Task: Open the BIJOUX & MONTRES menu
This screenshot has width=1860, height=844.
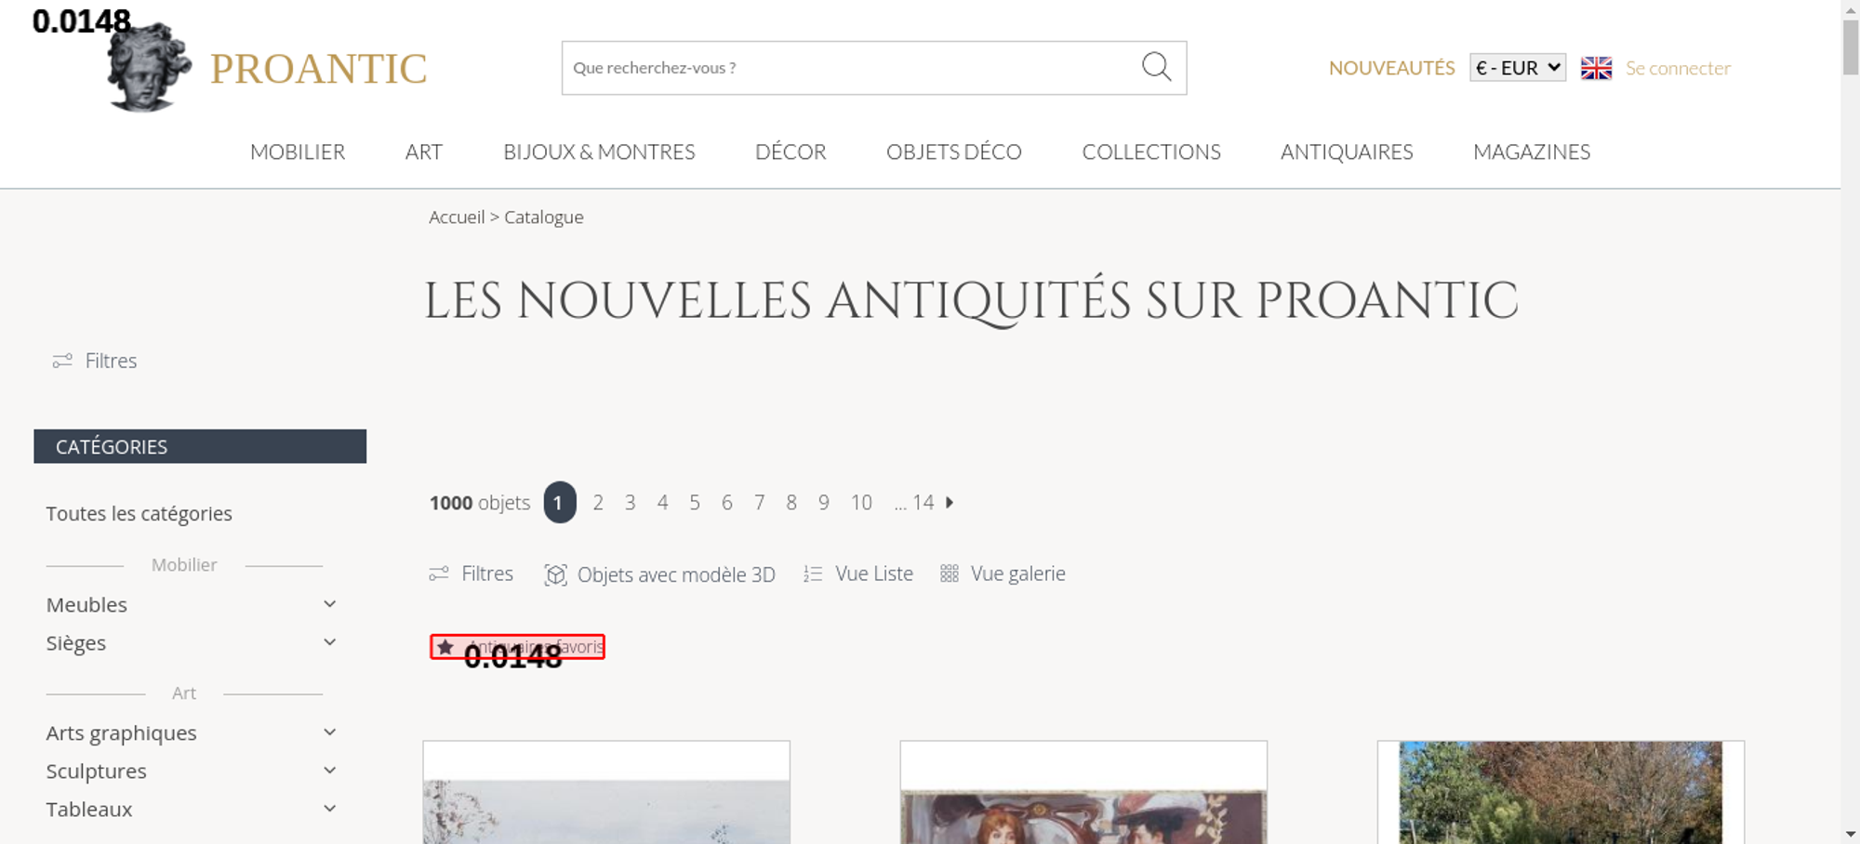Action: coord(599,152)
